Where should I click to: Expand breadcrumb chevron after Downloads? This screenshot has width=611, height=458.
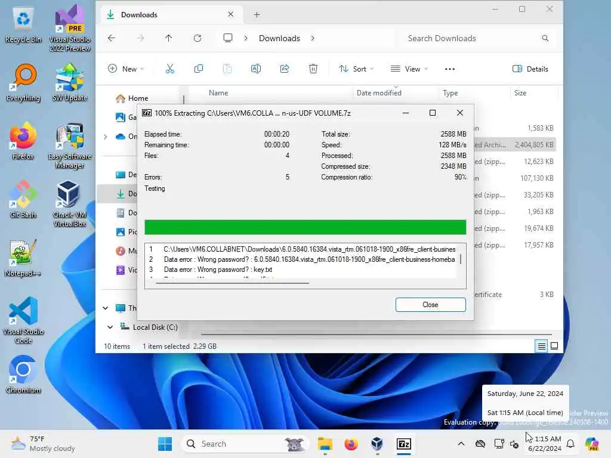[x=313, y=38]
